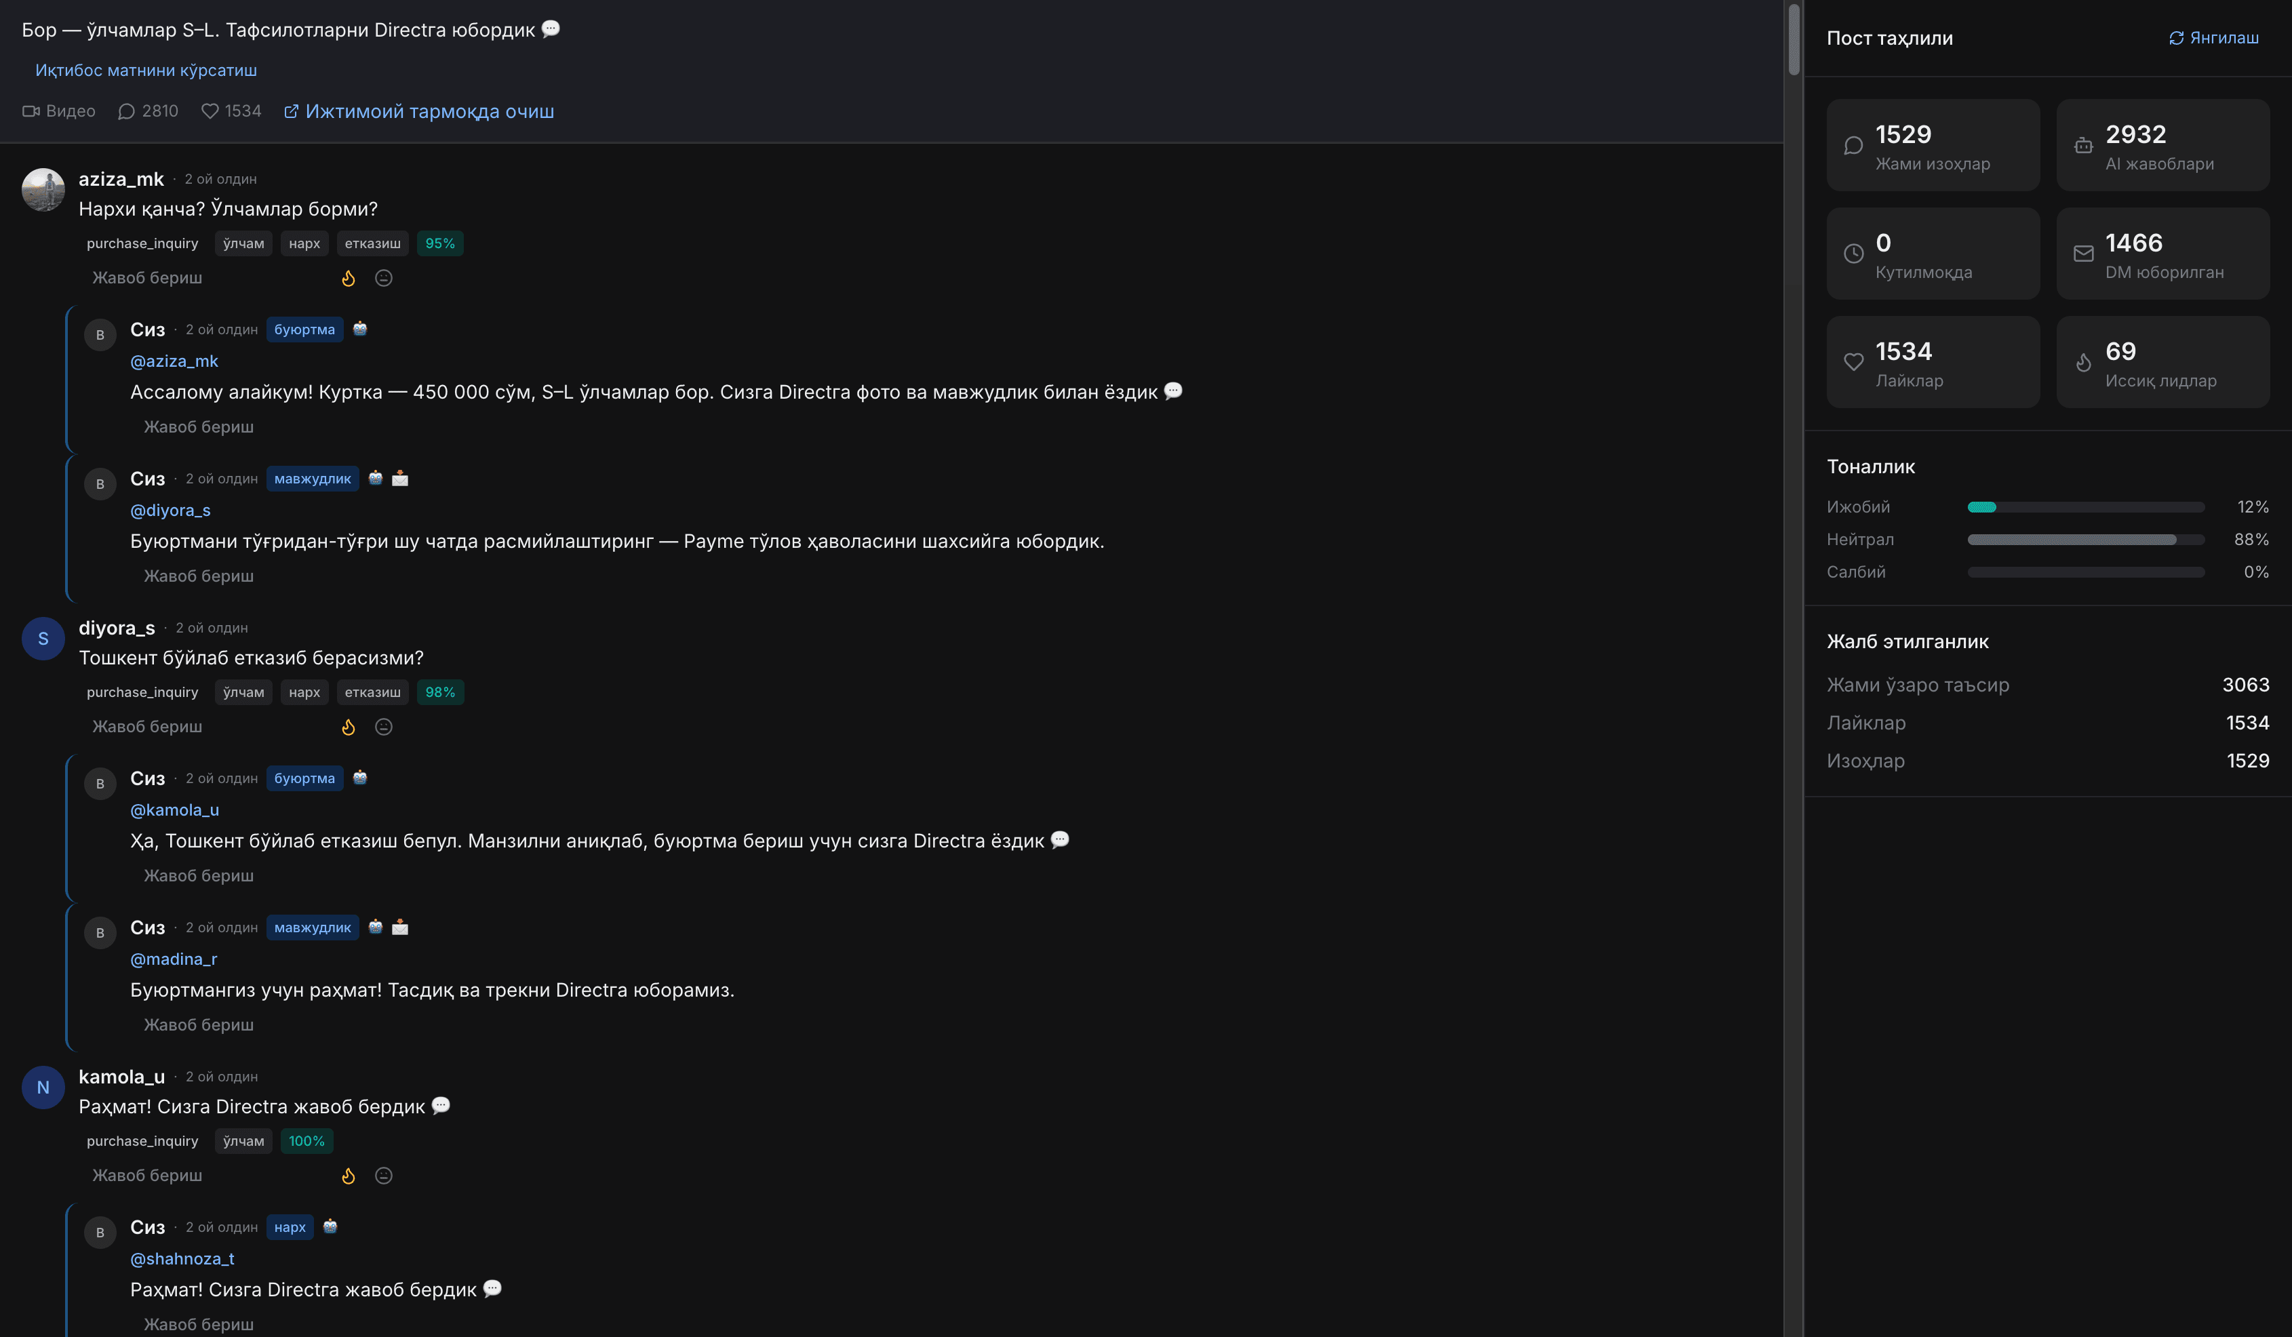Viewport: 2292px width, 1337px height.
Task: Open @shahnoza_t mention link
Action: point(182,1258)
